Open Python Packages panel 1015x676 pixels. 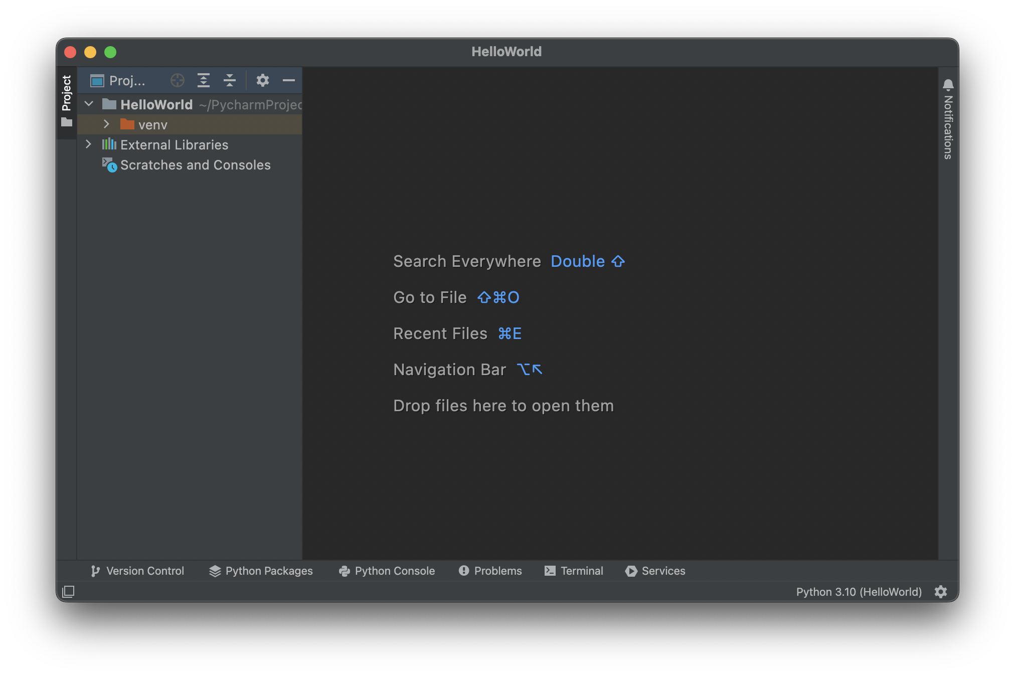[x=261, y=570]
